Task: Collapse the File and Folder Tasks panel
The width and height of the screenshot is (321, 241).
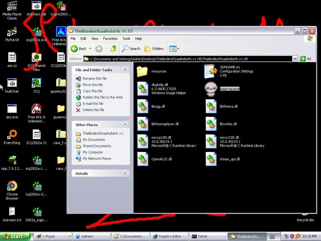Action: click(x=125, y=70)
